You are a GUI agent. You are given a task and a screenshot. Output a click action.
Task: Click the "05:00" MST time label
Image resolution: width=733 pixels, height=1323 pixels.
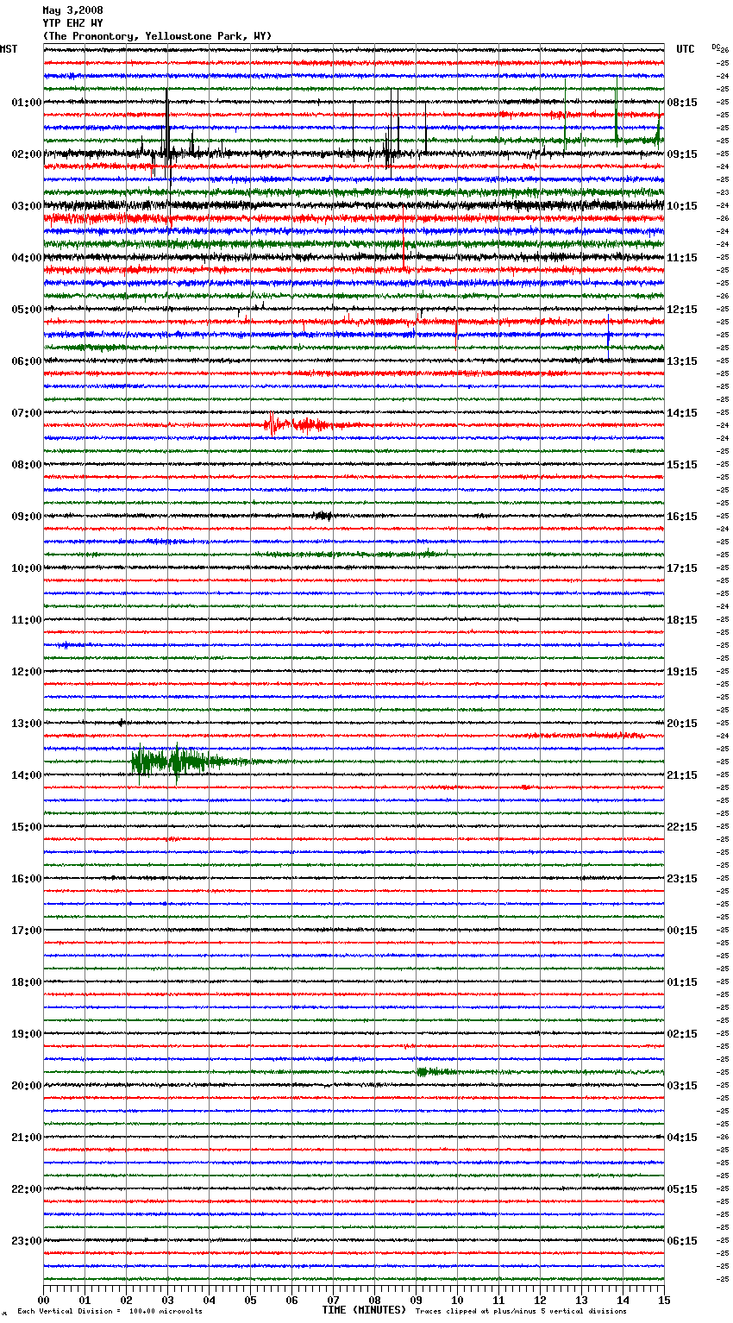click(27, 310)
